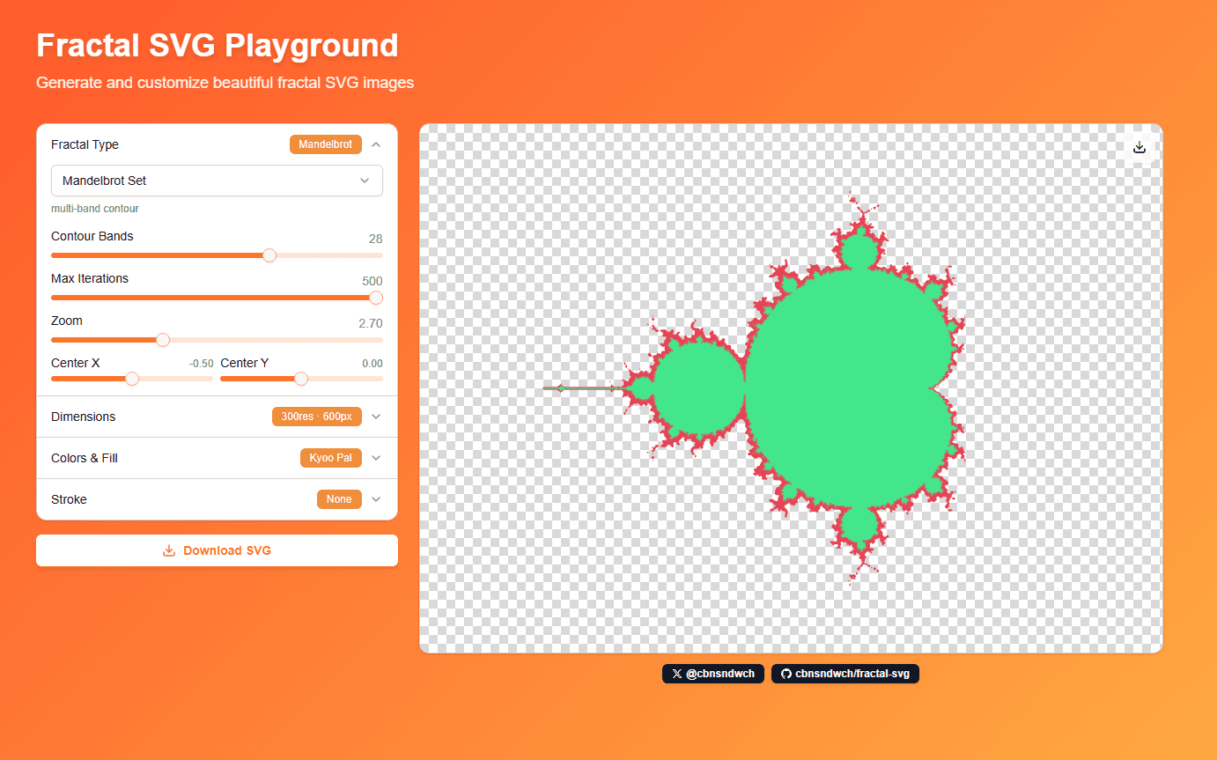Viewport: 1217px width, 760px height.
Task: Expand the Colors & Fill section
Action: (376, 457)
